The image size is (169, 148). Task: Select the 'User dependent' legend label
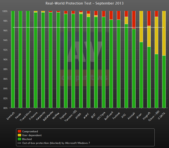(x=32, y=135)
